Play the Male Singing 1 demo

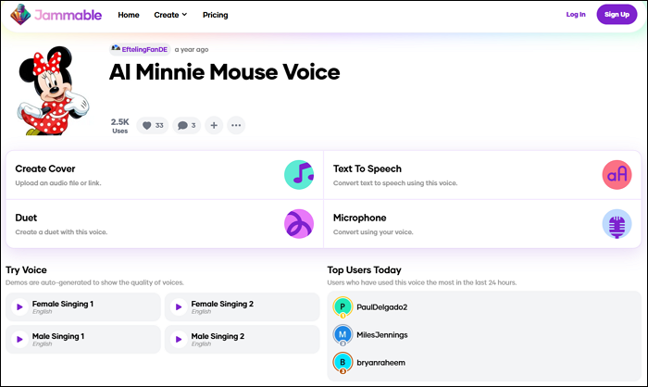tap(19, 339)
